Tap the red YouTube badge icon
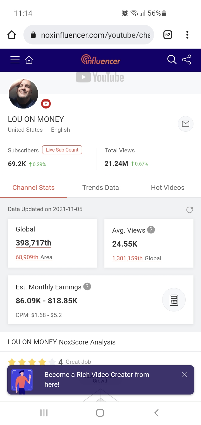The width and height of the screenshot is (201, 425). click(46, 104)
